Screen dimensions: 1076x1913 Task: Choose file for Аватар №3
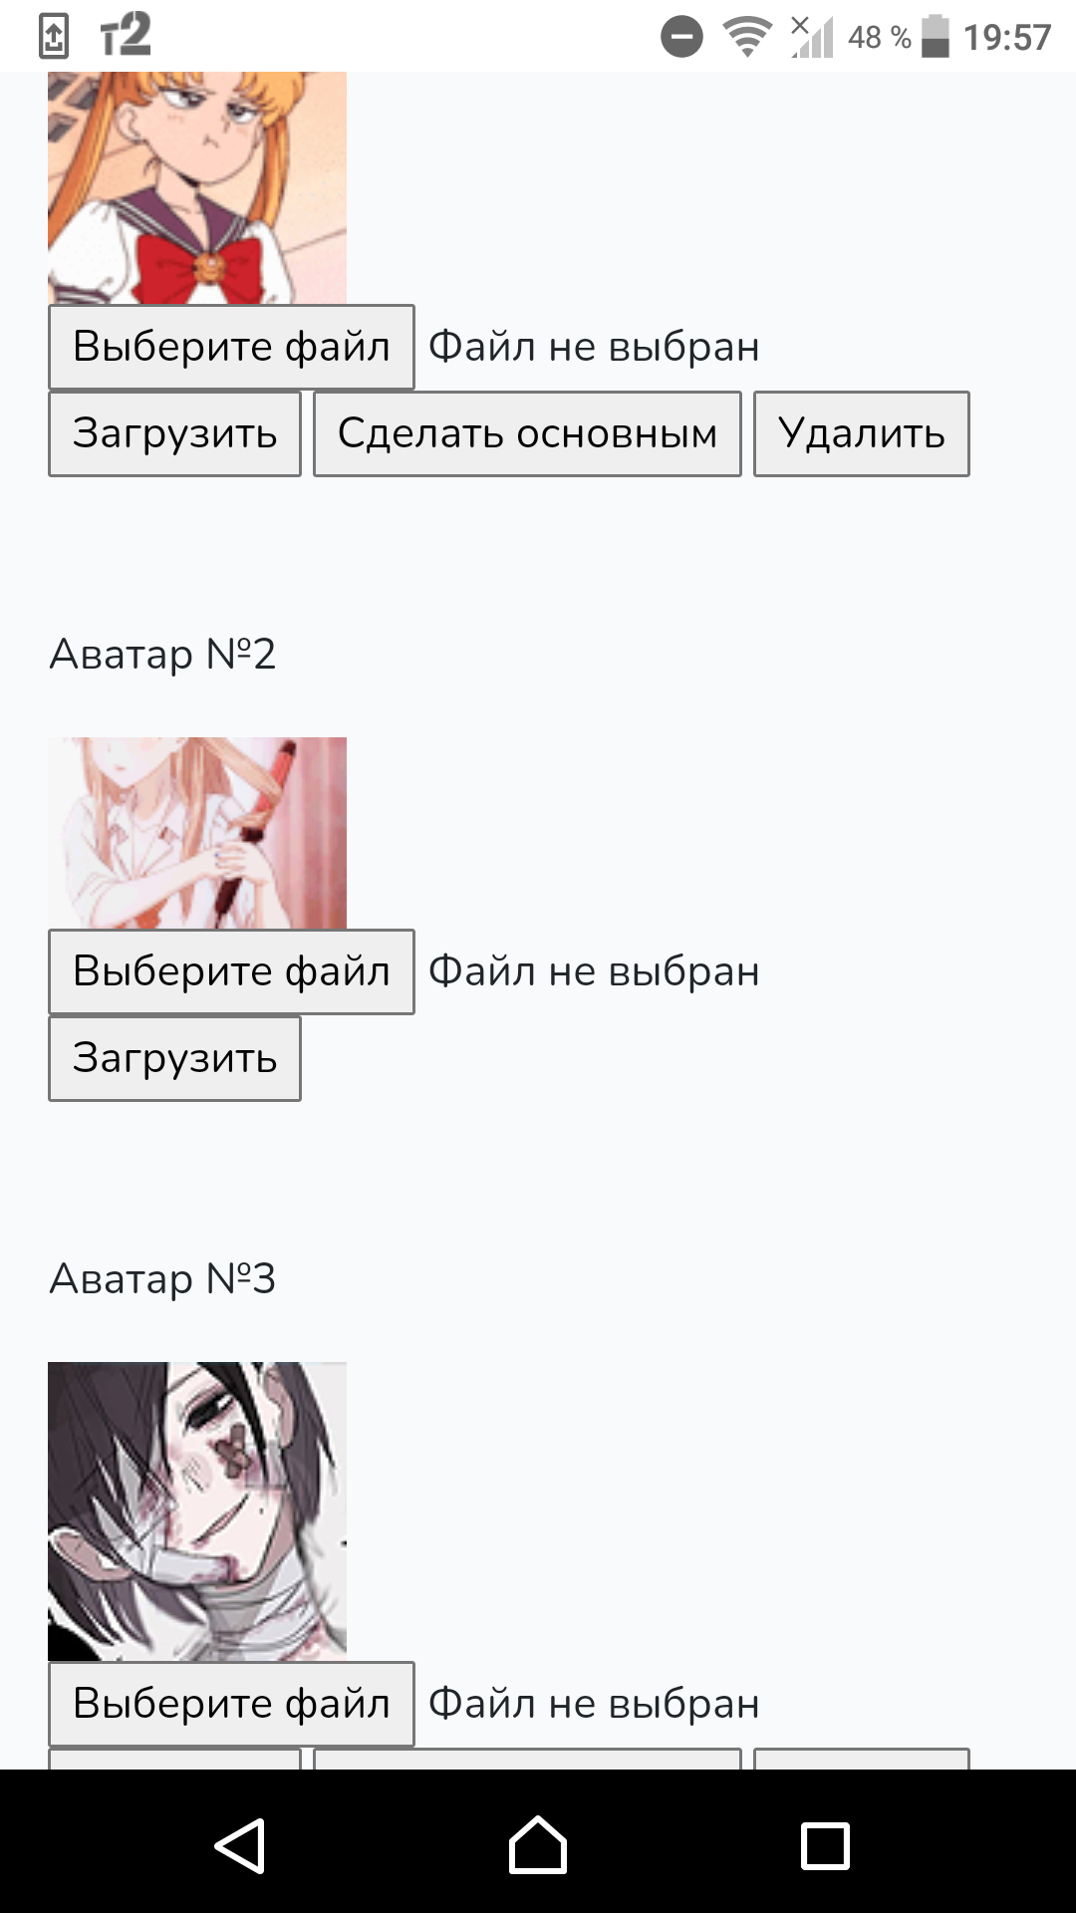click(231, 1704)
